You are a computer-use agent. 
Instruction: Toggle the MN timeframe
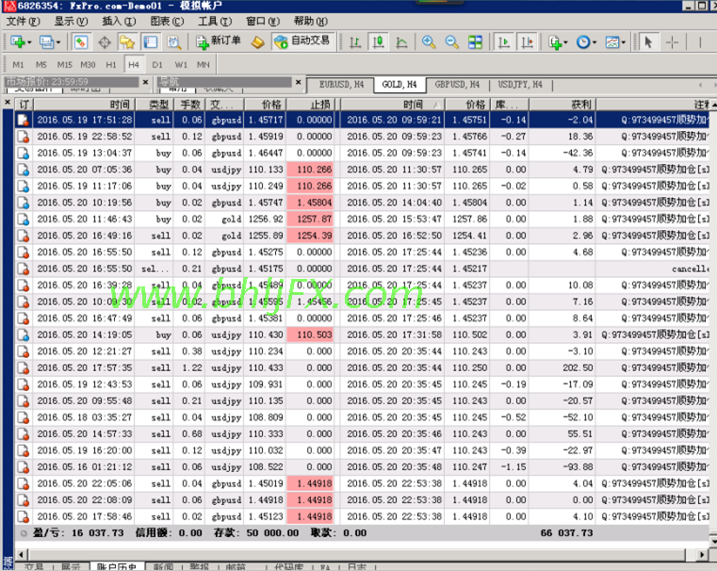click(x=203, y=64)
